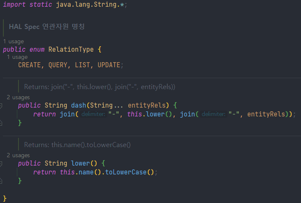Screen dimensions: 301x203
Task: Click the rendered doc 'Returns: this.name().toLowerCase()'
Action: (x=77, y=145)
